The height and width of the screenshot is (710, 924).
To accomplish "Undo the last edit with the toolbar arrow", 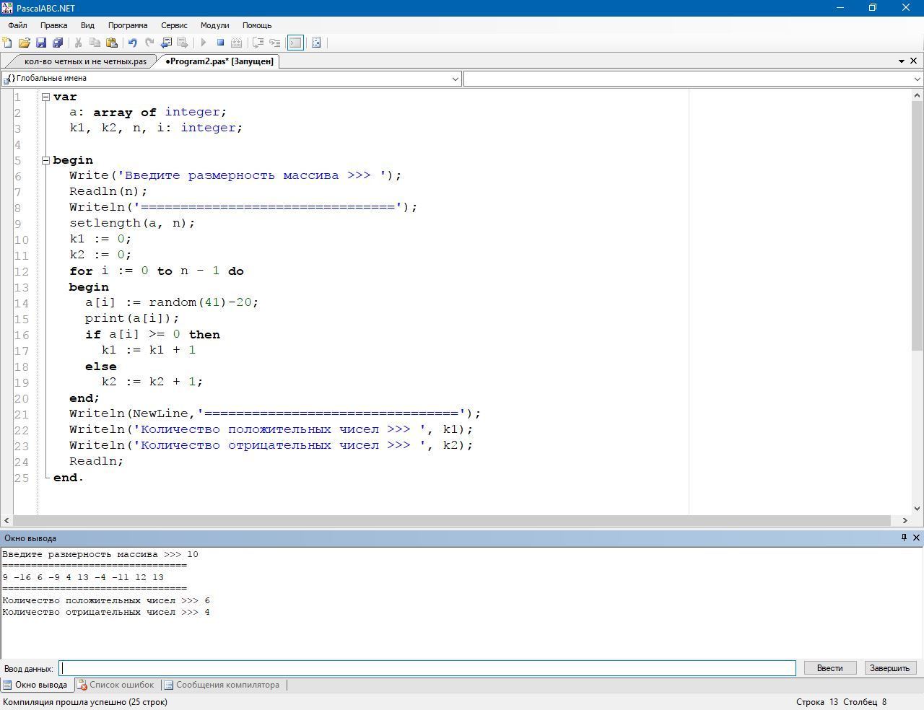I will [x=132, y=43].
